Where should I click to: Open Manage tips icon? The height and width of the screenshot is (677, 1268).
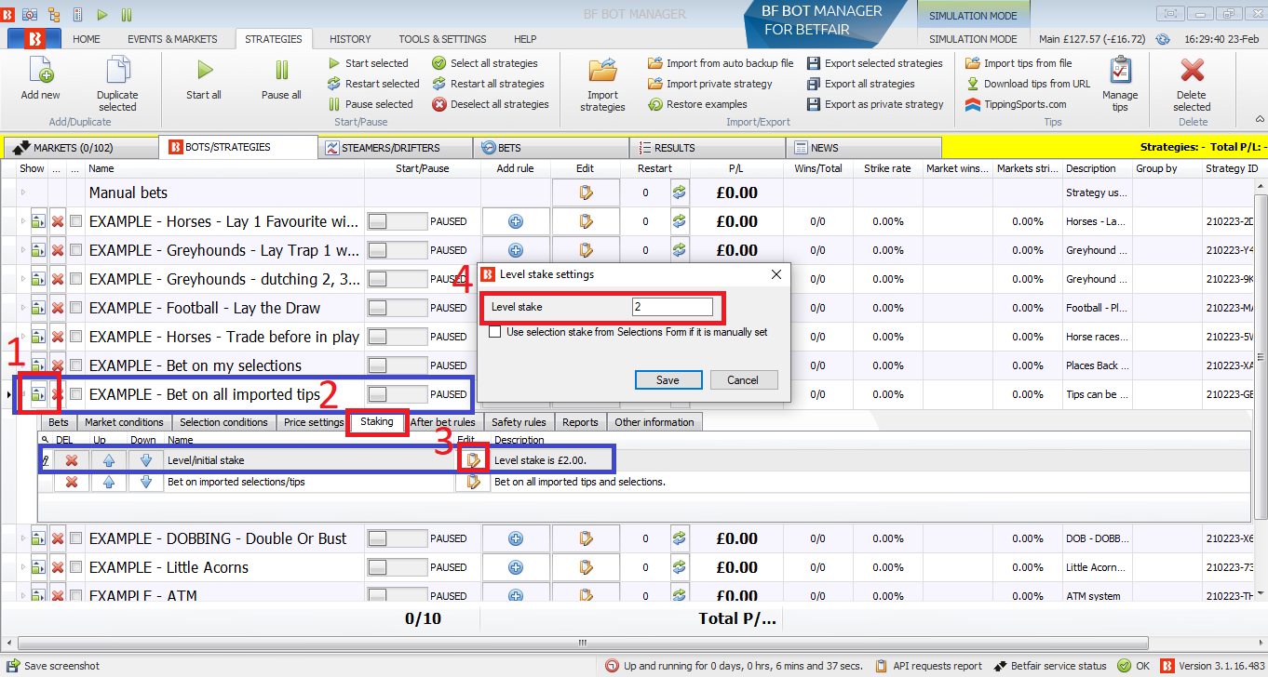1120,71
